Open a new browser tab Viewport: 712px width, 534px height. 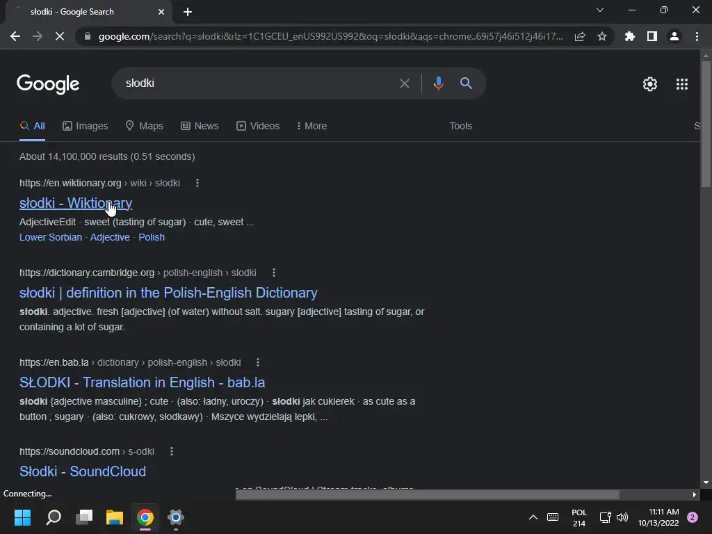(x=188, y=12)
